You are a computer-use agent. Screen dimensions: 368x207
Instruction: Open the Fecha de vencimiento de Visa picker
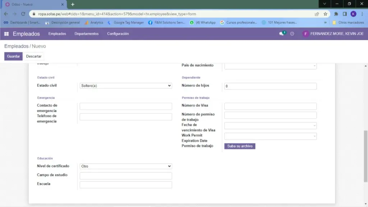point(270,126)
